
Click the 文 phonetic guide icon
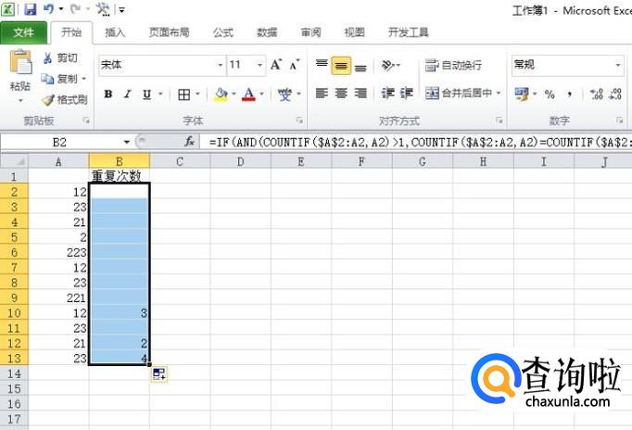pos(284,95)
